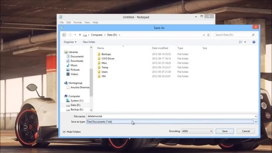Viewport: 272px width, 153px height.
Task: Open Downloads in navigation pane
Action: click(77, 61)
